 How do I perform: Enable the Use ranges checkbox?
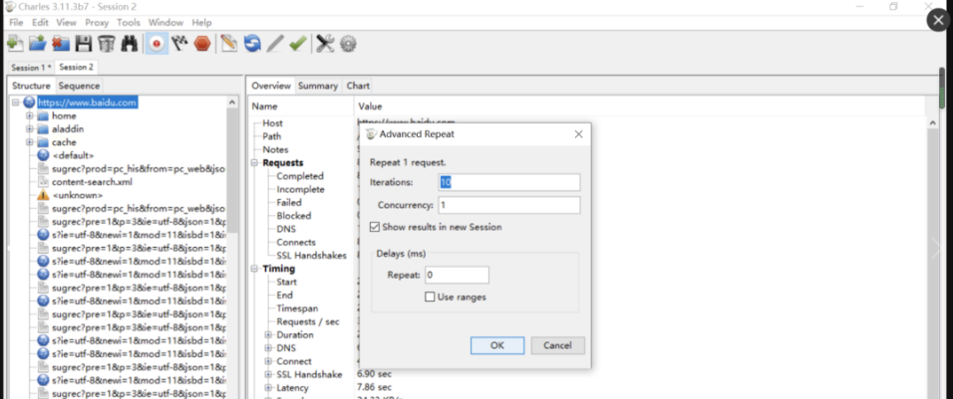(430, 298)
